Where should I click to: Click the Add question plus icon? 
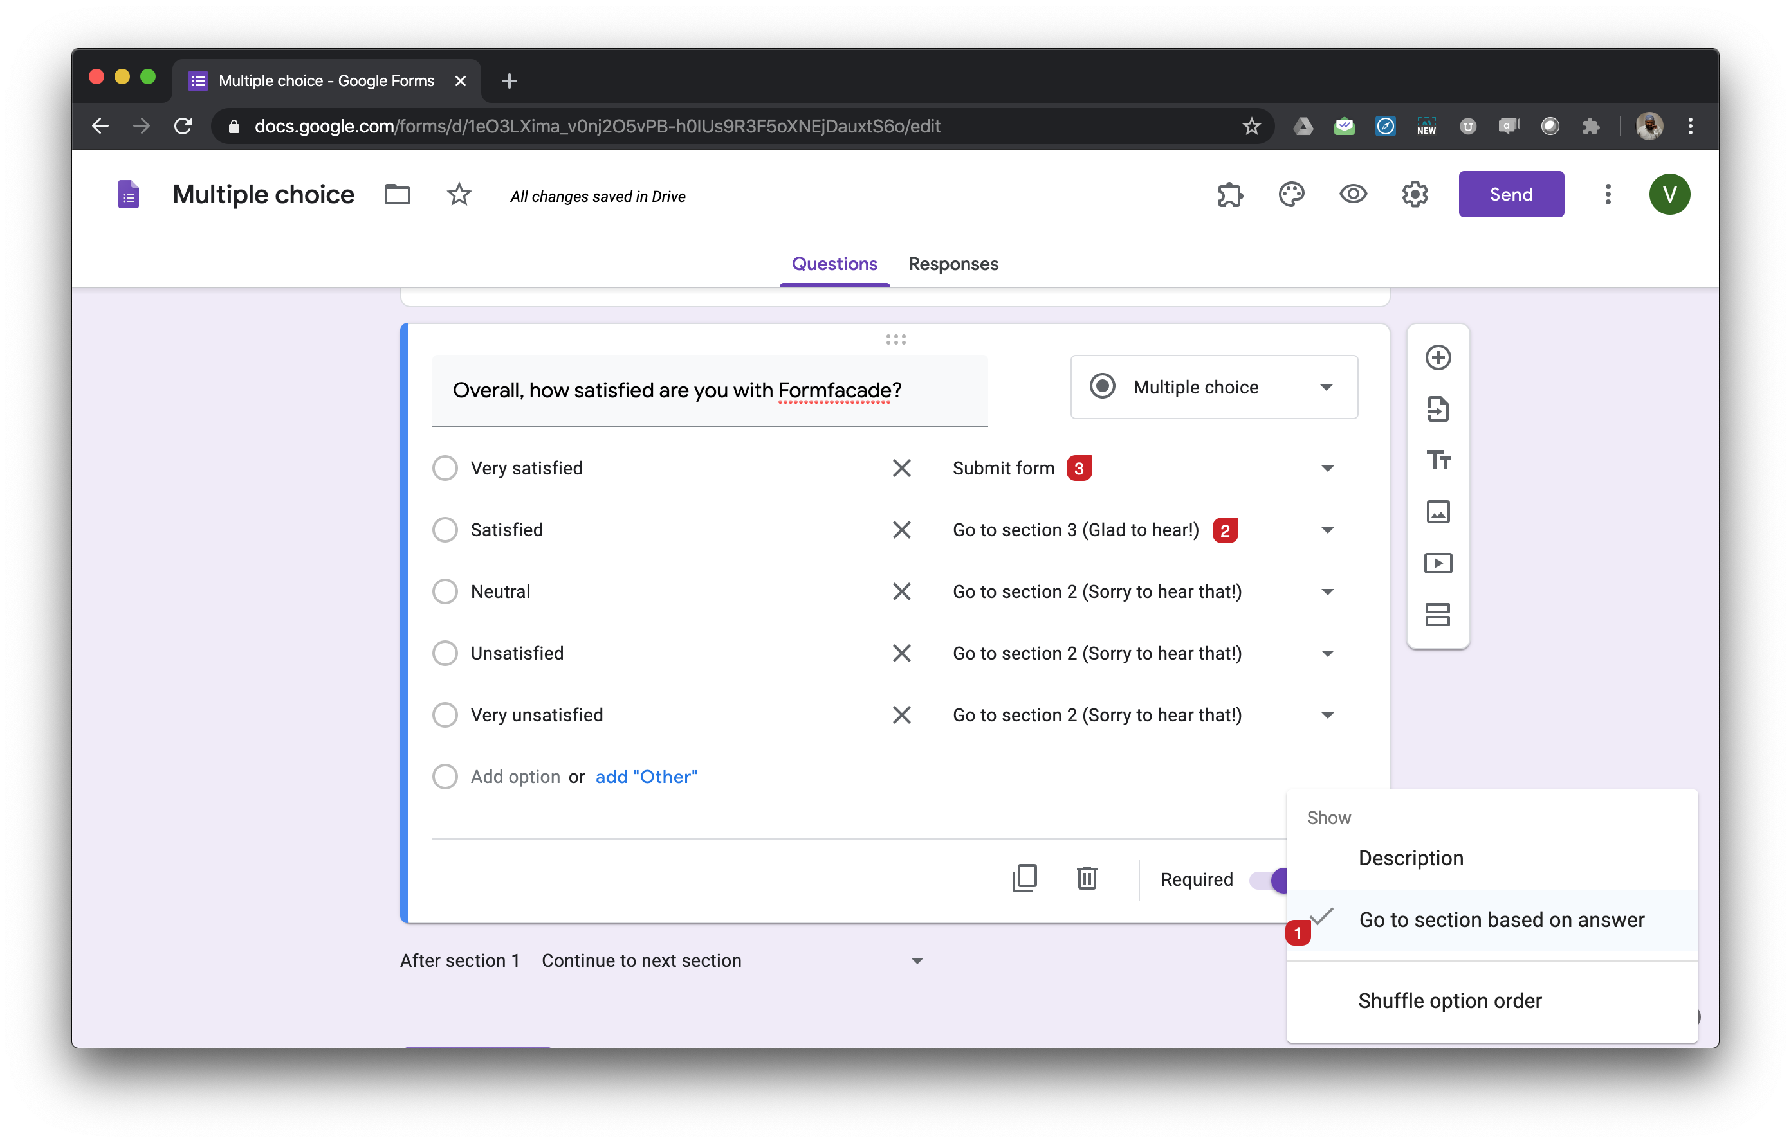1437,357
